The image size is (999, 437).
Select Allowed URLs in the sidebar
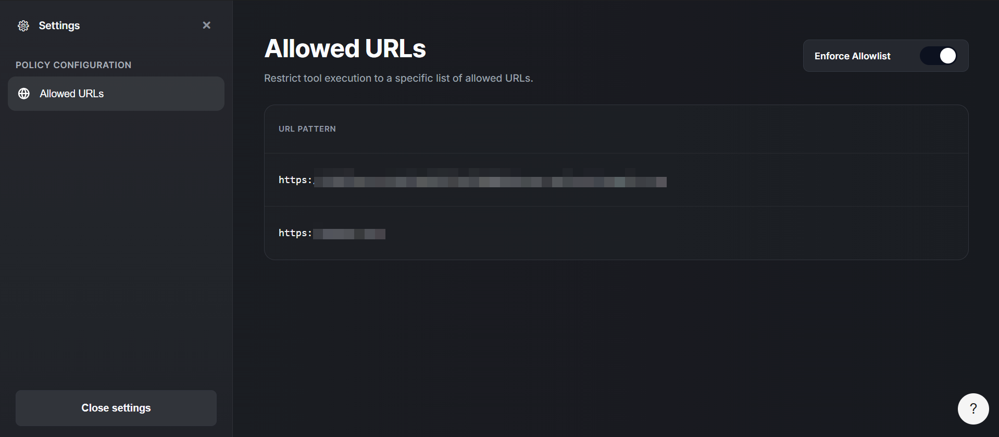(x=116, y=94)
